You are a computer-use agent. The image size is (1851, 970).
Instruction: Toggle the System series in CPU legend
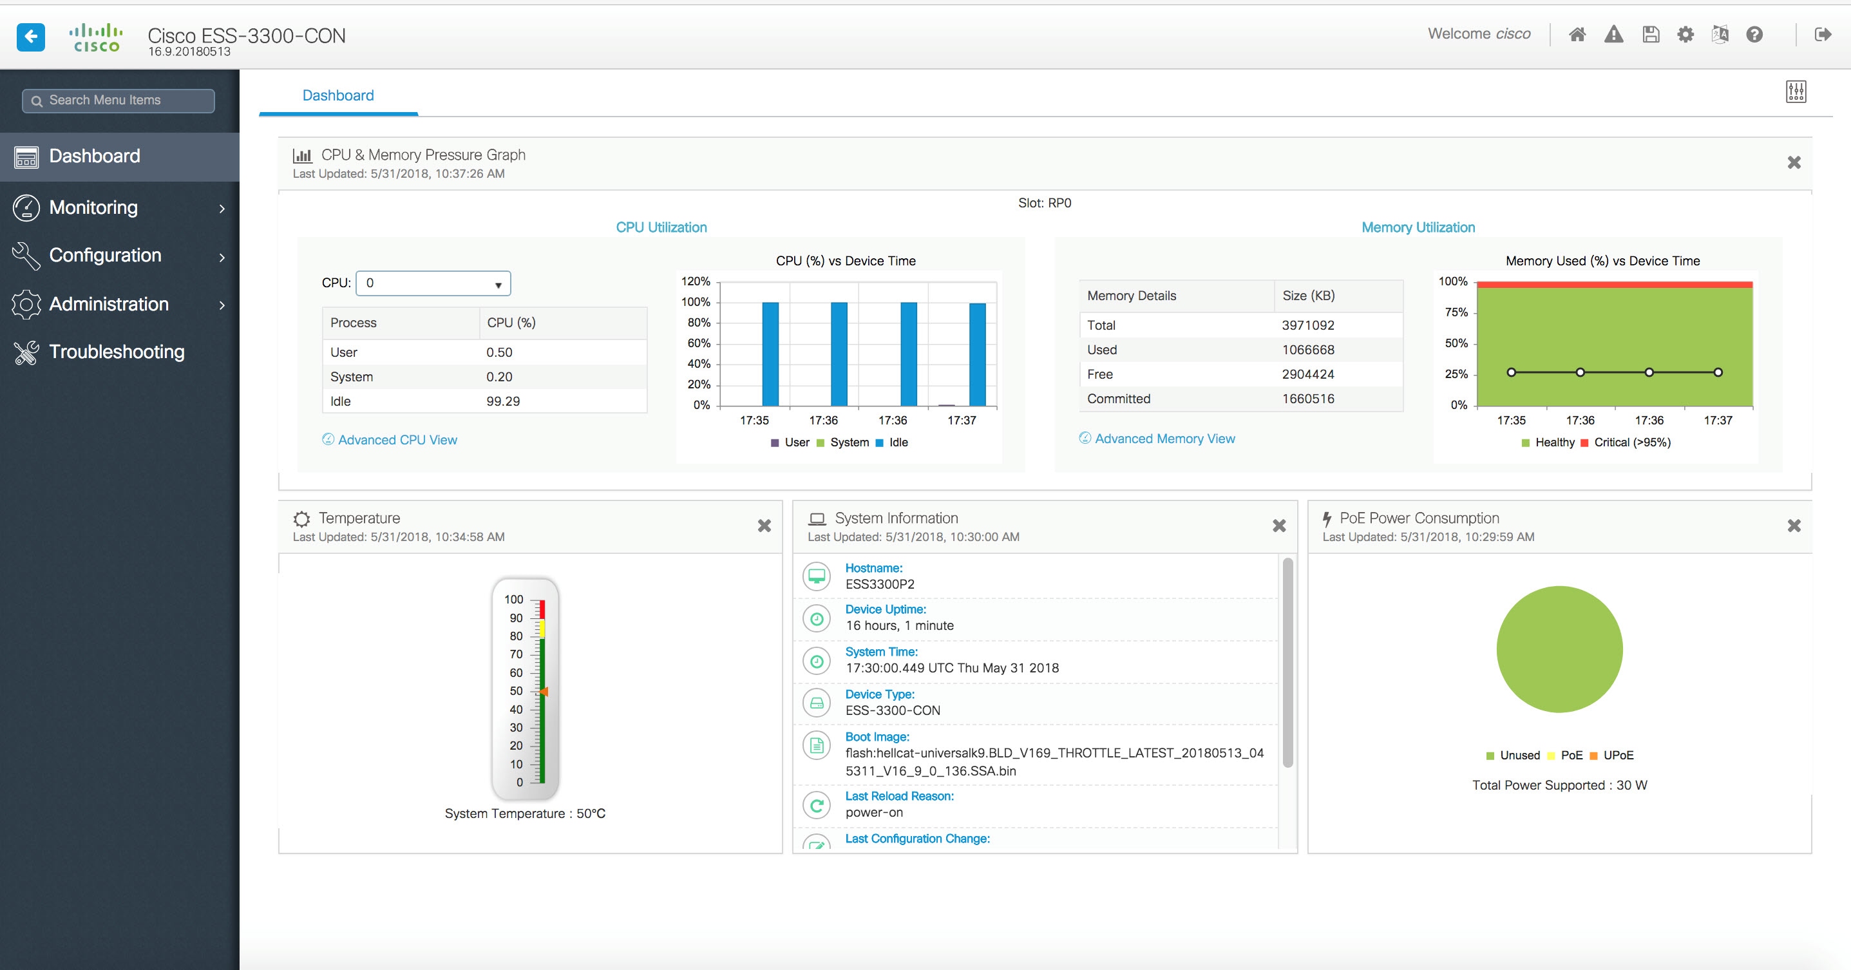[843, 442]
